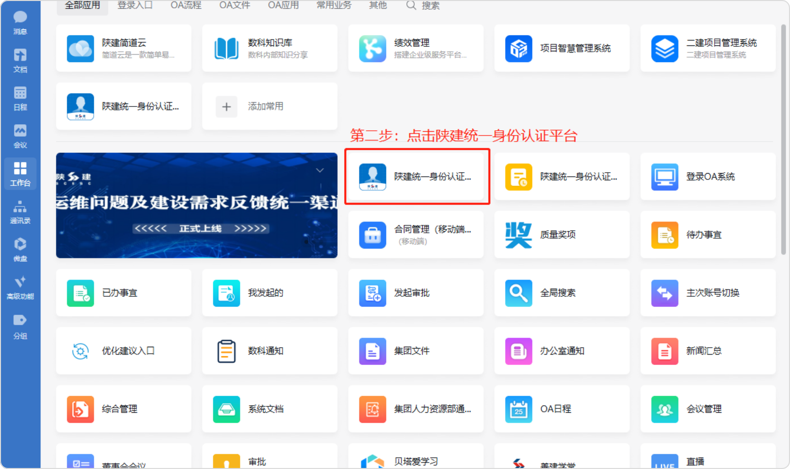Select the 常用业务 tab
The width and height of the screenshot is (790, 469).
point(334,5)
